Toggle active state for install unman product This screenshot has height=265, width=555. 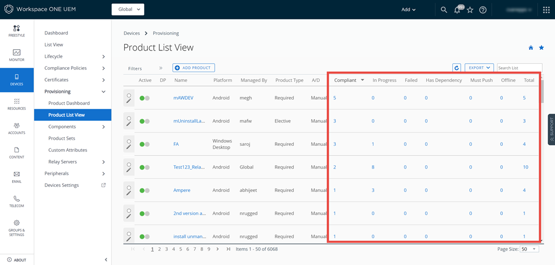[144, 237]
